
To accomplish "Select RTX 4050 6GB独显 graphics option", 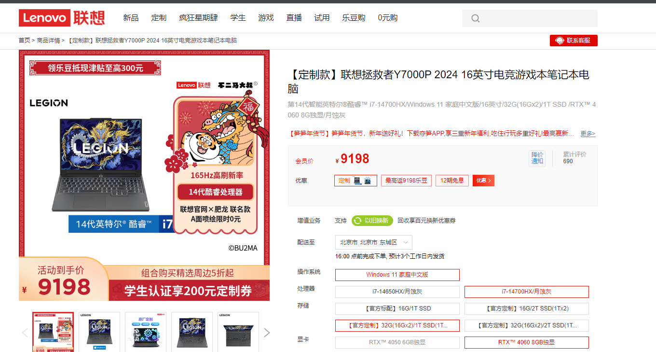I will (x=397, y=342).
